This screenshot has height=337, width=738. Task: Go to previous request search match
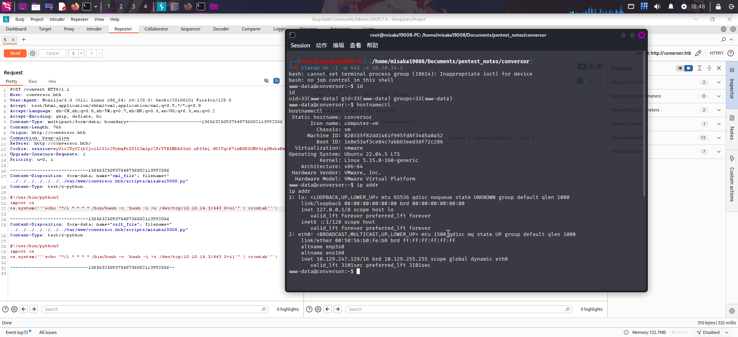(x=24, y=309)
